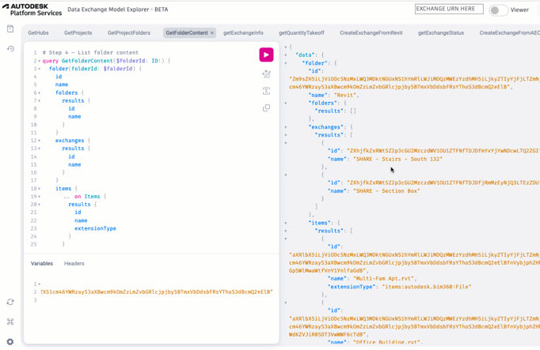Viewport: 540px width, 350px height.
Task: Switch to CreateExchangeFromRevit tab
Action: [371, 33]
